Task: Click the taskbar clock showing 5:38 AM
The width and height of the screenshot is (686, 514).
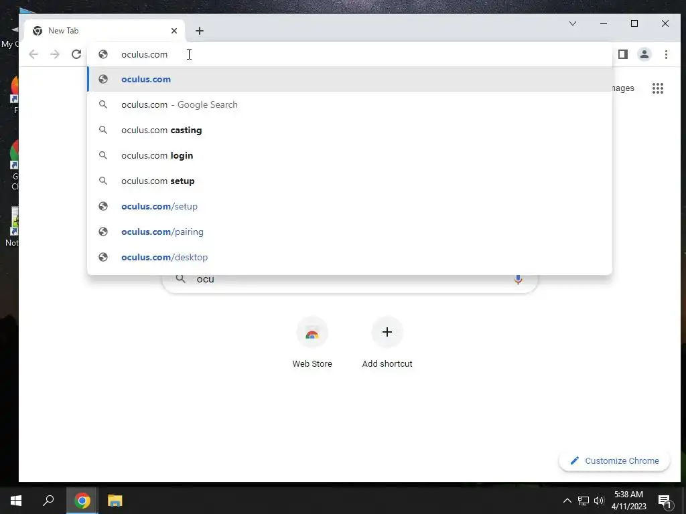Action: tap(628, 501)
